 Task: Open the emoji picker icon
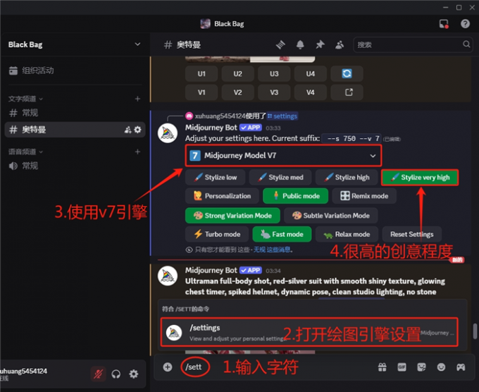pyautogui.click(x=441, y=367)
